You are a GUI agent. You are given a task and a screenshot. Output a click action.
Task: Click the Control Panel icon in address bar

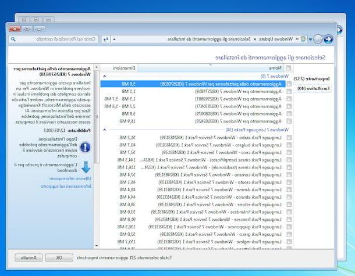tap(303, 39)
